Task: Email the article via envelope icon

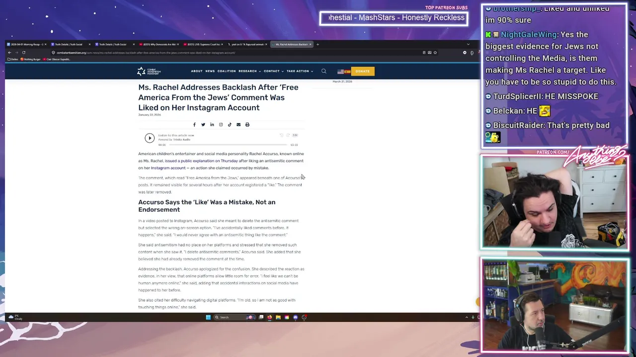Action: (238, 124)
